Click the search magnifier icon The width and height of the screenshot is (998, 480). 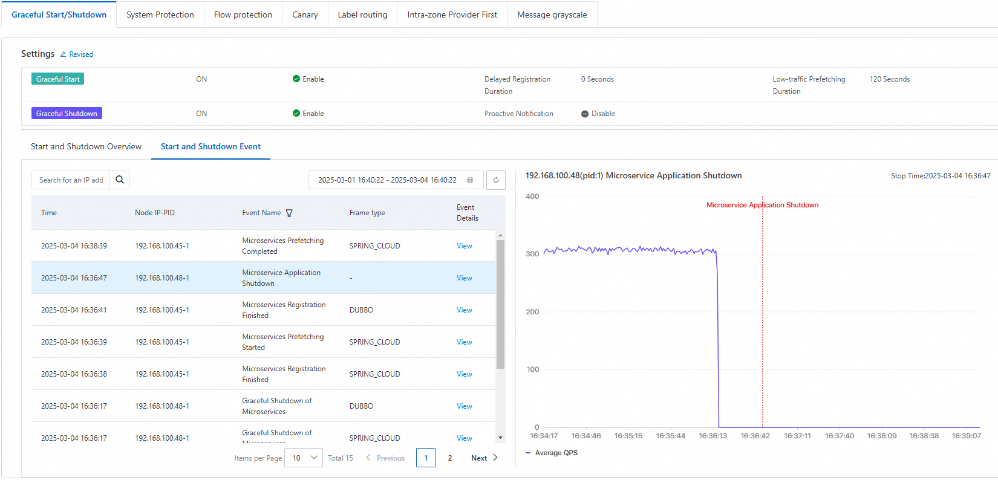point(120,180)
